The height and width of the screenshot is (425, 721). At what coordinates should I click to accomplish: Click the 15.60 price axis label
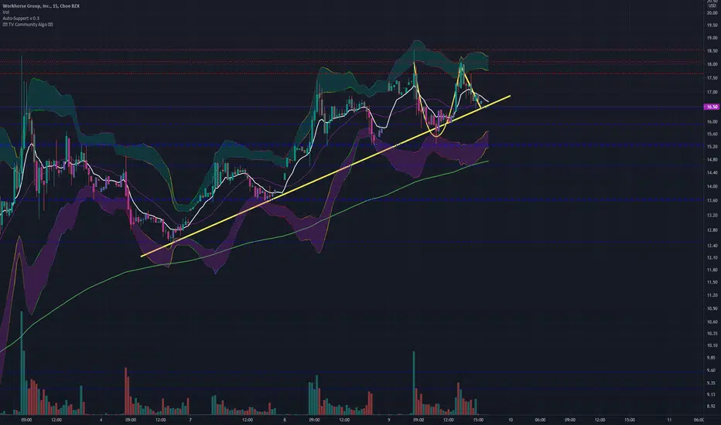click(x=712, y=134)
